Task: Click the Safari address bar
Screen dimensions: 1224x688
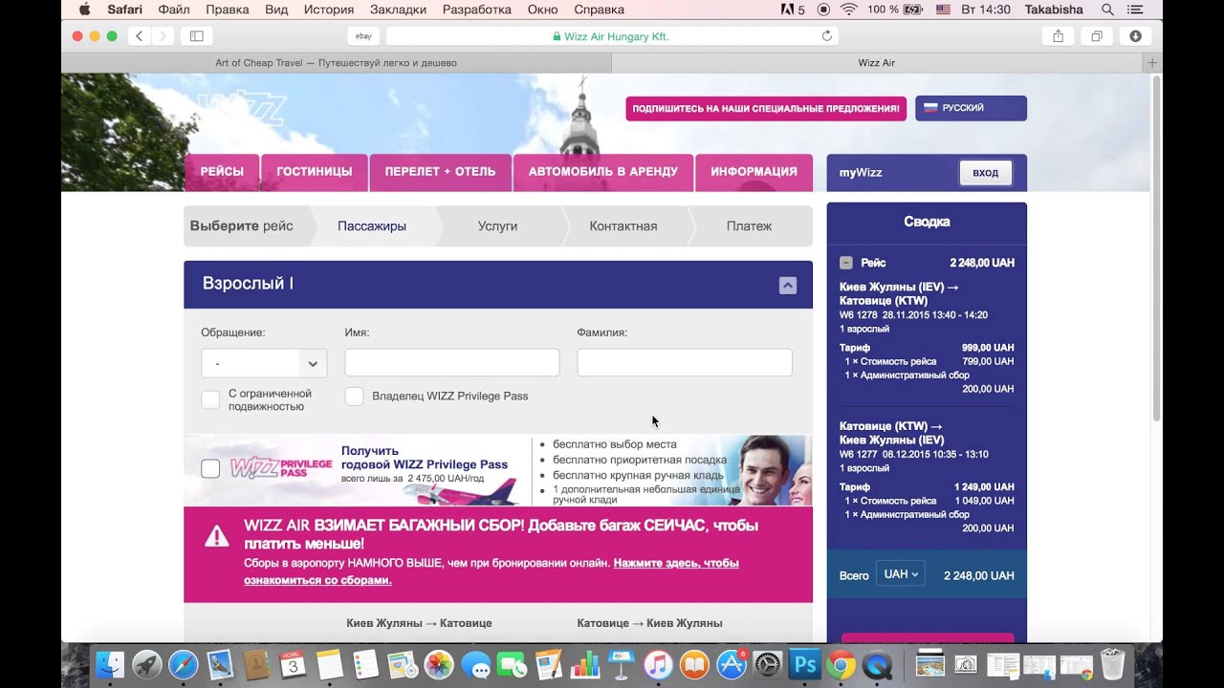Action: click(612, 36)
